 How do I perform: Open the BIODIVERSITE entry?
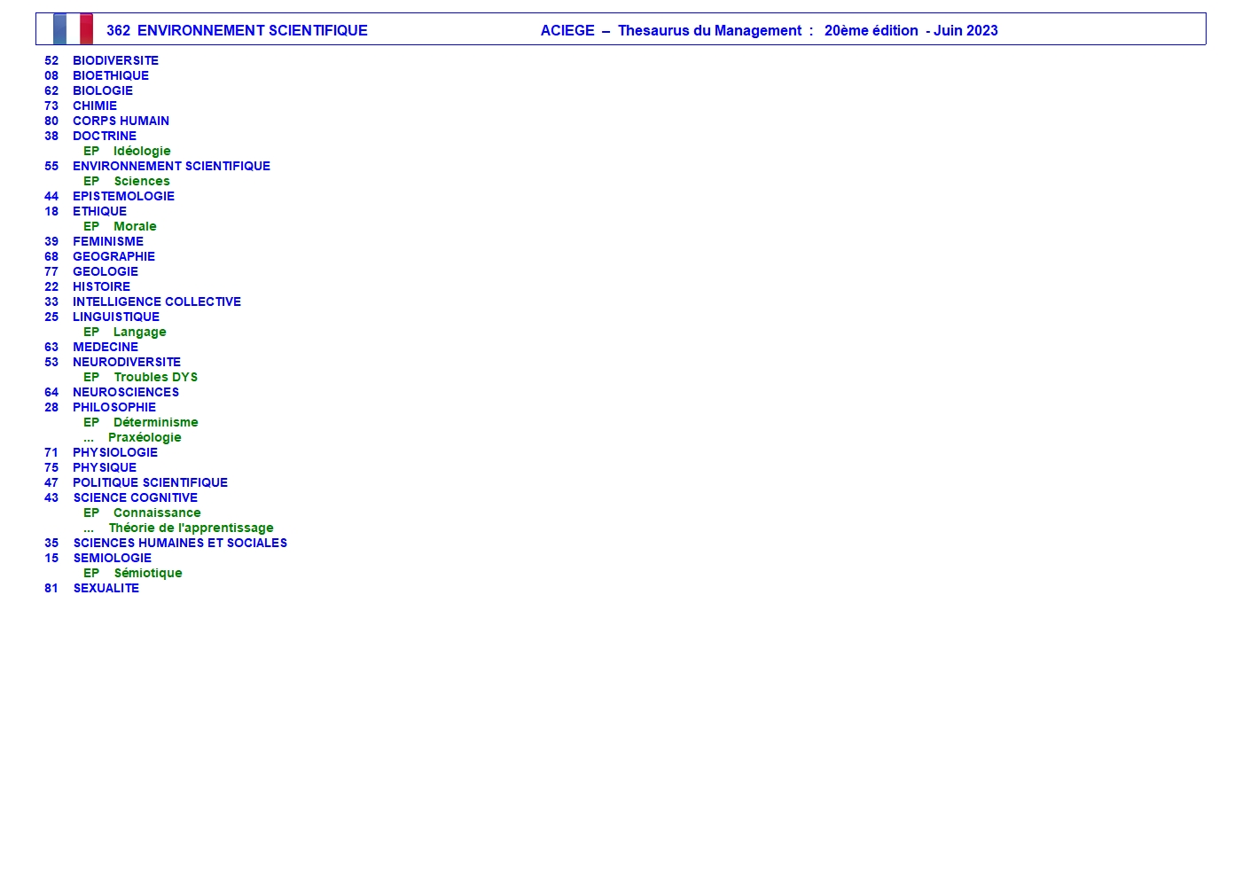click(x=115, y=60)
